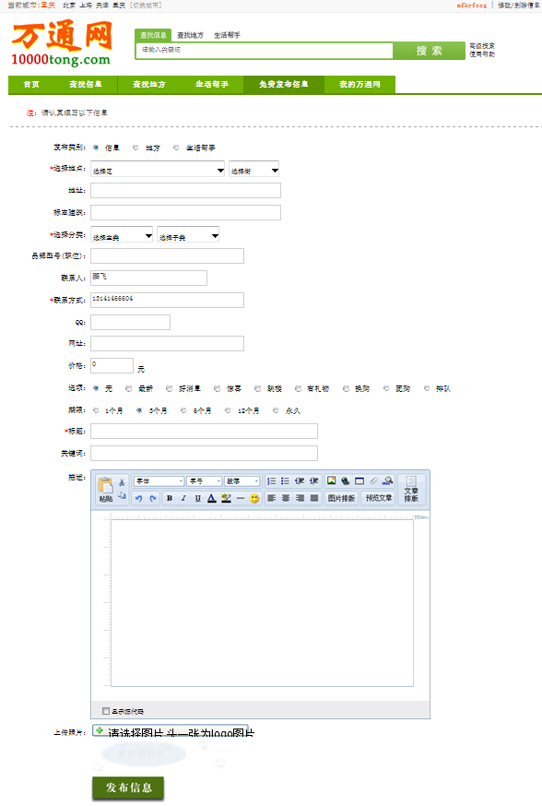Image resolution: width=542 pixels, height=806 pixels.
Task: Click the Undo arrow in the editor toolbar
Action: (138, 498)
